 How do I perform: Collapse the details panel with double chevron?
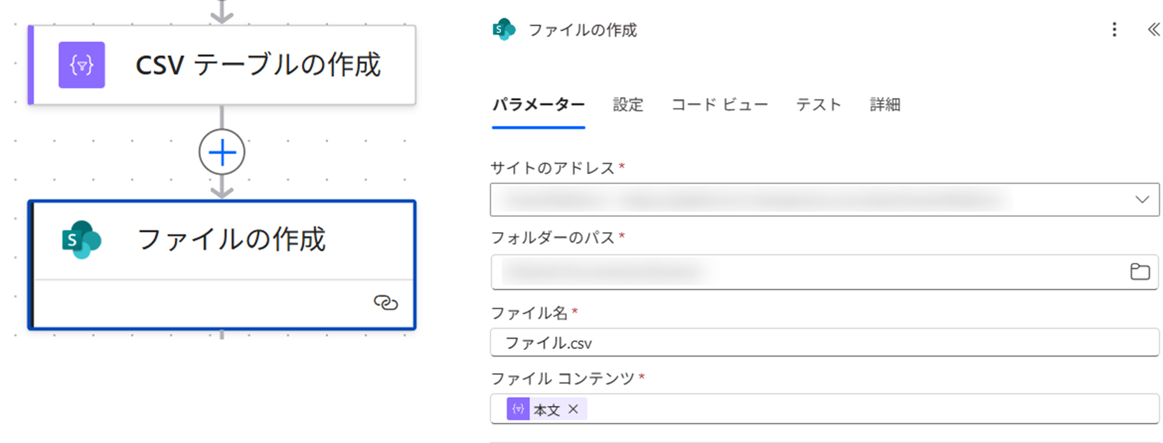tap(1153, 29)
